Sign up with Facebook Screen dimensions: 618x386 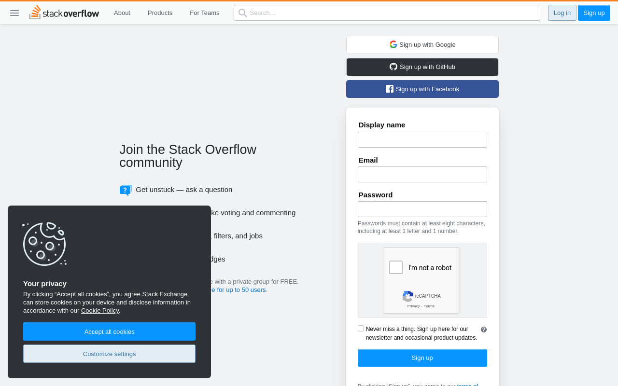click(422, 89)
